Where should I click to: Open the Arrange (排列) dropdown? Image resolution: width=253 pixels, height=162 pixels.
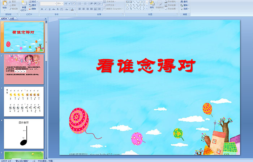tap(152, 5)
